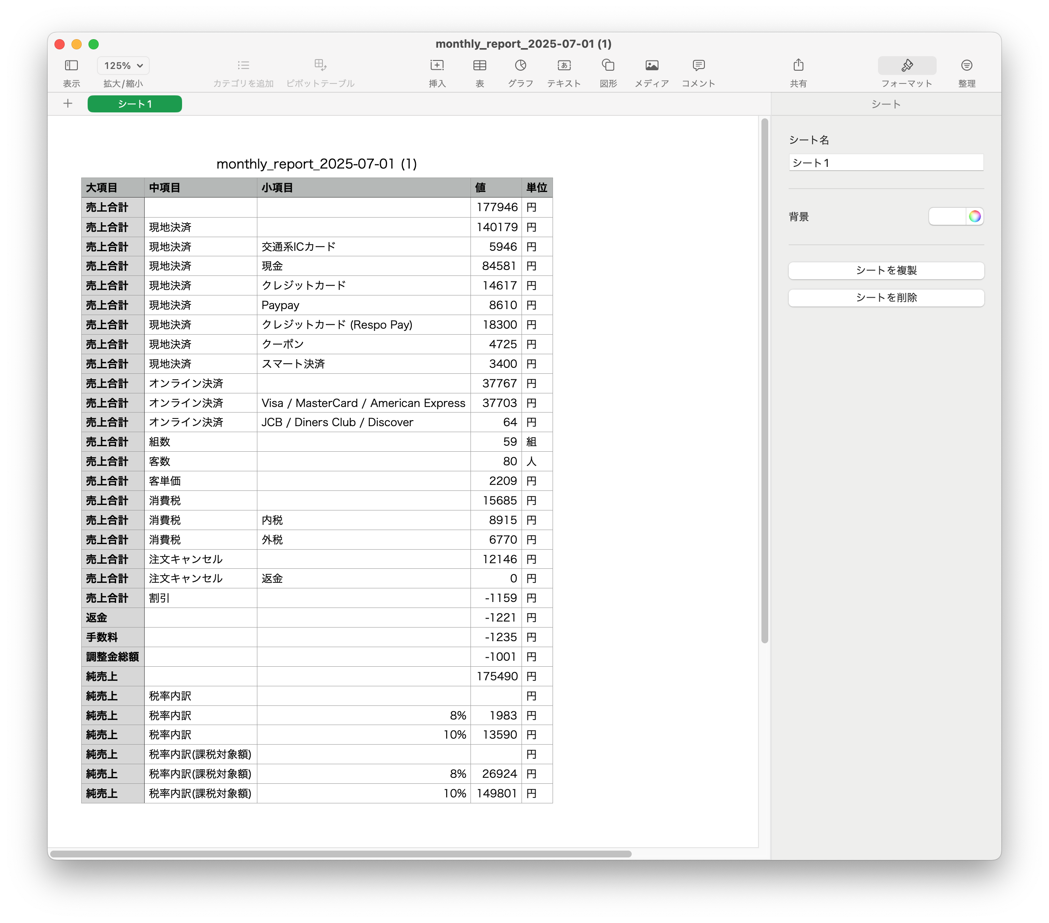This screenshot has width=1049, height=923.
Task: Select the クーポン cell
Action: tap(364, 344)
